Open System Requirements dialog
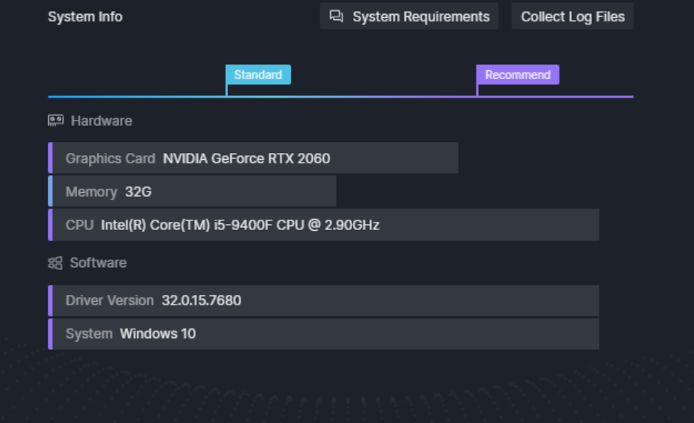Image resolution: width=694 pixels, height=423 pixels. (409, 16)
